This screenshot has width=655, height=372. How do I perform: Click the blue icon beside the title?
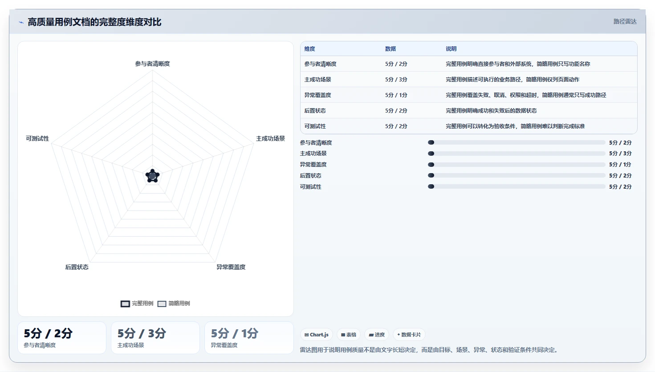(21, 22)
